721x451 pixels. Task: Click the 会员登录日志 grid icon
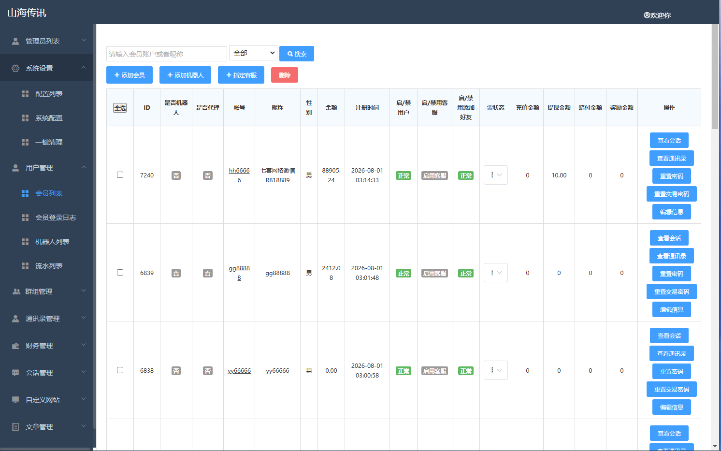[25, 218]
